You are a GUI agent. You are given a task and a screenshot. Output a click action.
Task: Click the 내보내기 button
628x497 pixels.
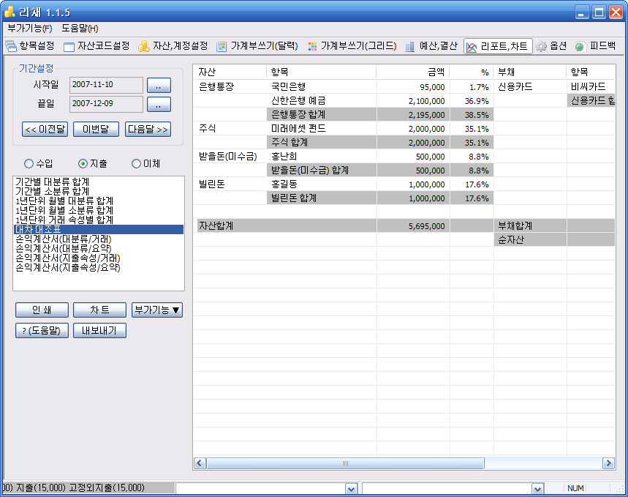pyautogui.click(x=99, y=330)
